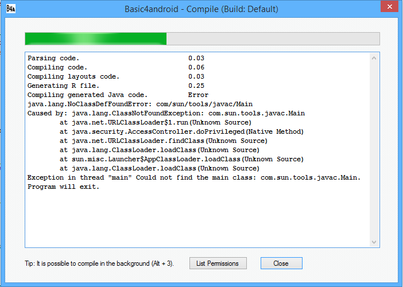Click the log scrollbar up arrow
Image resolution: width=403 pixels, height=287 pixels.
374,59
